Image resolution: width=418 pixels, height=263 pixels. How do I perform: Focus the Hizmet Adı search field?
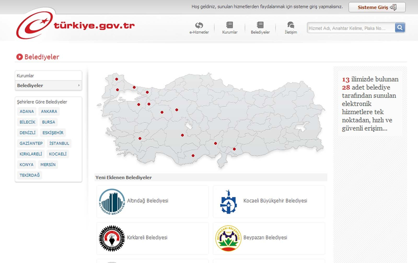point(351,28)
